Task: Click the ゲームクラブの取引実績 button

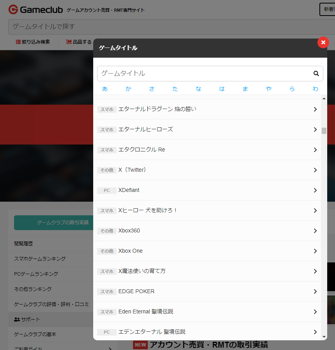Action: pyautogui.click(x=63, y=223)
